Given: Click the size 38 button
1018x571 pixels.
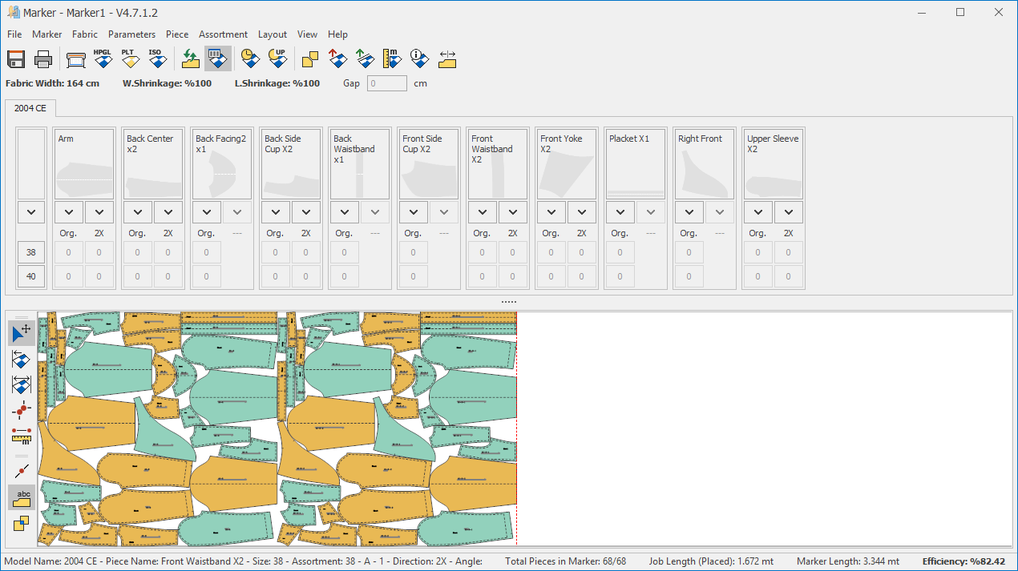Looking at the screenshot, I should coord(31,252).
